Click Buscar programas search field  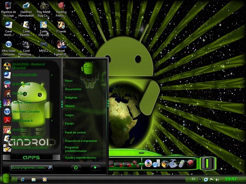tap(31, 168)
